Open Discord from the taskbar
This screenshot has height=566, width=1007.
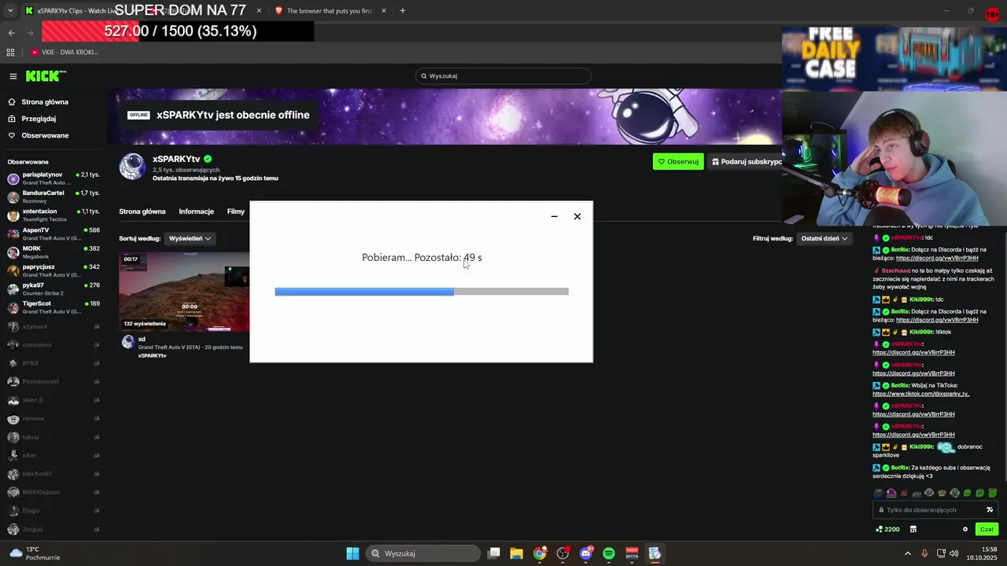(585, 553)
